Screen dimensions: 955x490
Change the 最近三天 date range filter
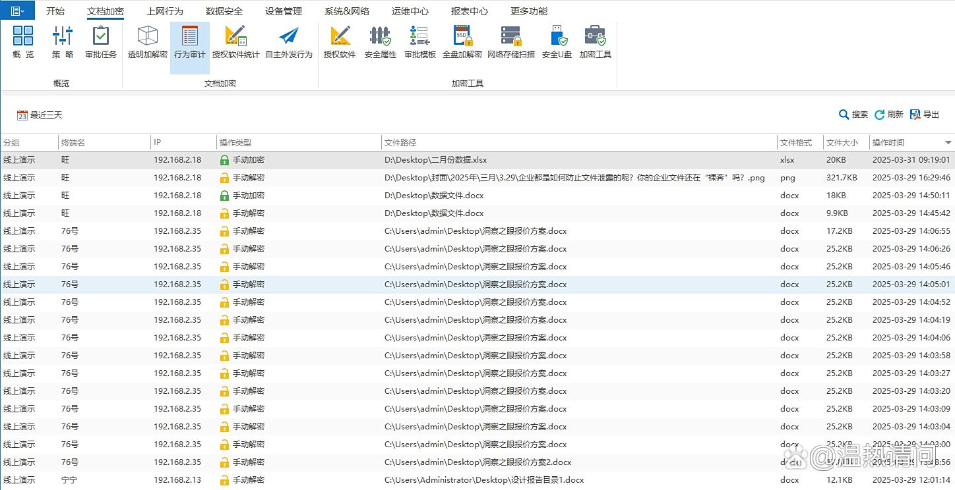click(x=40, y=114)
